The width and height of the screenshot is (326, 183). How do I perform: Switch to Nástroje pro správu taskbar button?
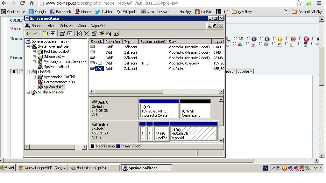click(x=94, y=168)
